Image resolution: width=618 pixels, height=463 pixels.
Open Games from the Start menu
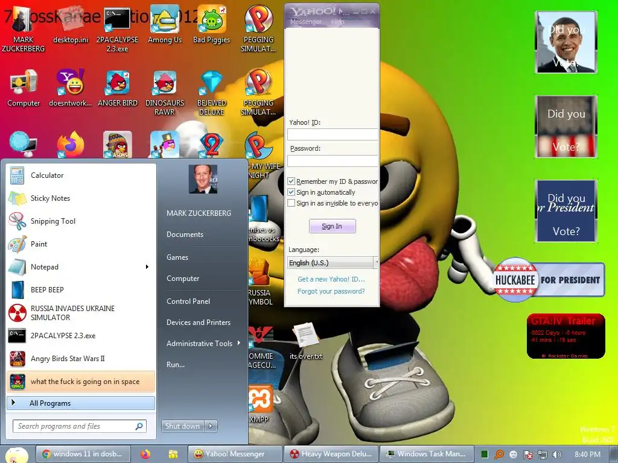click(177, 257)
